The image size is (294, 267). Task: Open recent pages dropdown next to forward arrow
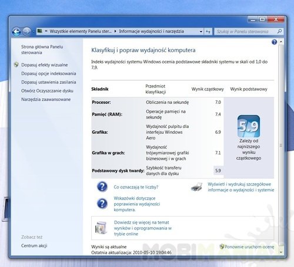tap(34, 32)
